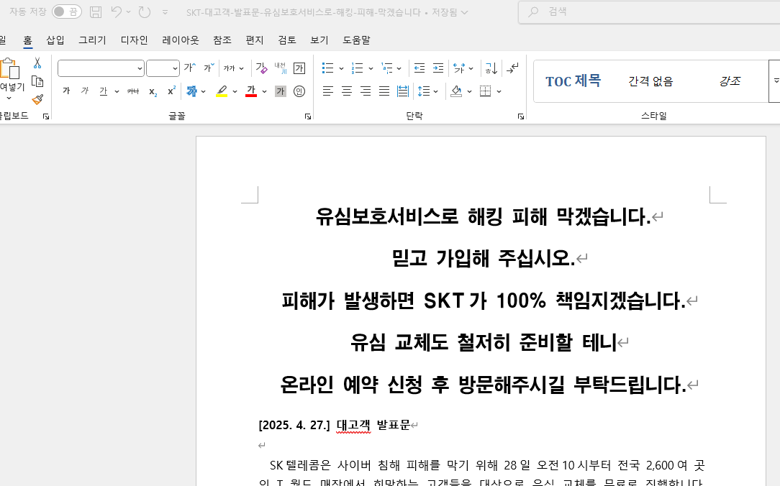Viewport: 780px width, 486px height.
Task: Toggle character border
Action: click(299, 68)
